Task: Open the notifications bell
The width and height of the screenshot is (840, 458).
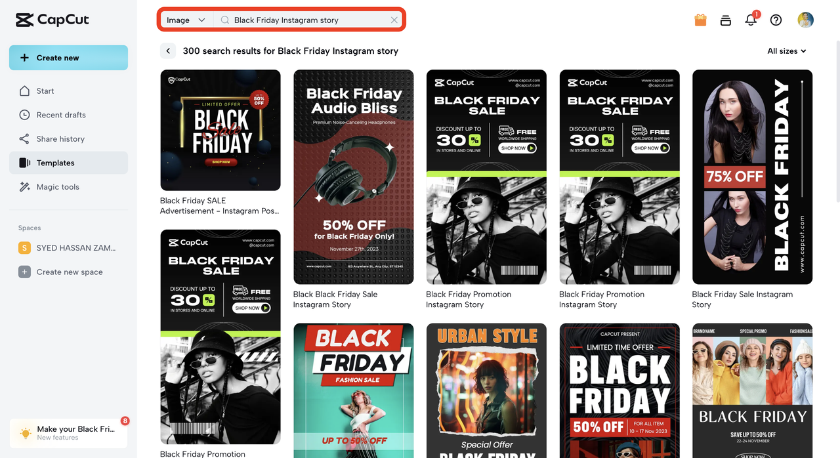Action: [x=751, y=20]
